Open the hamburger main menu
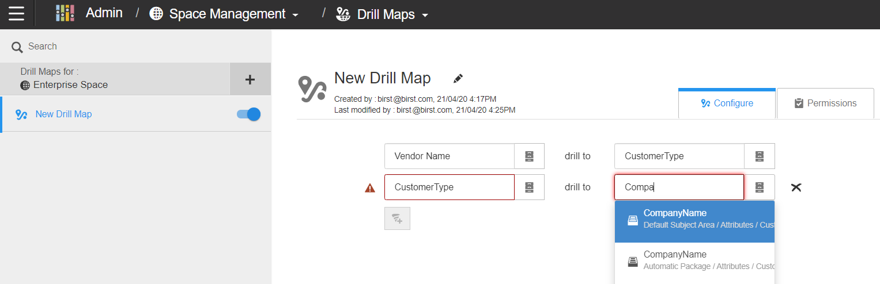Viewport: 880px width, 284px height. point(17,13)
